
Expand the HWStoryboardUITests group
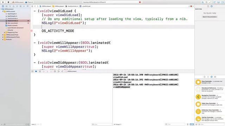(3, 37)
